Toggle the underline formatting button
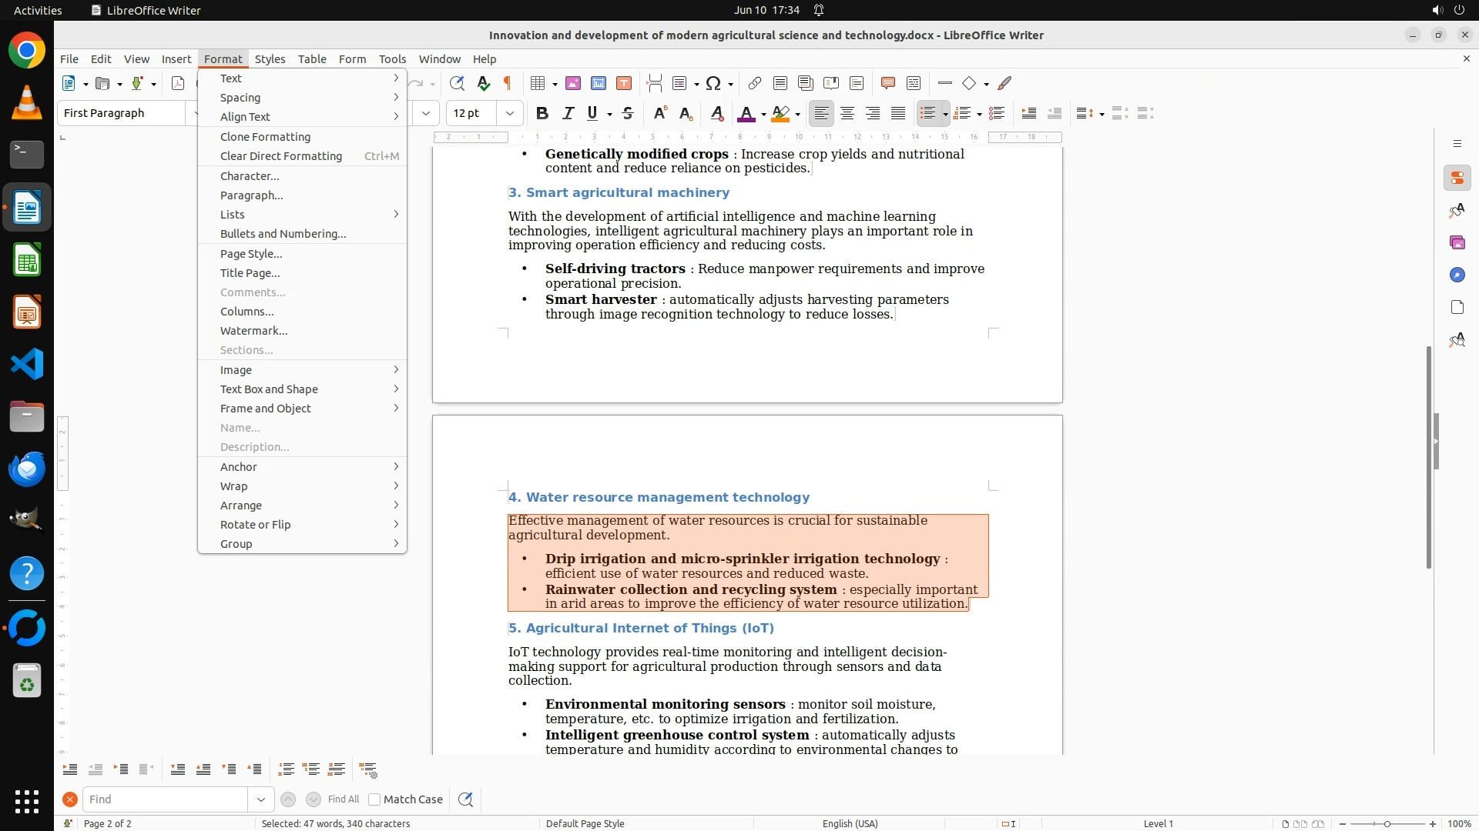The image size is (1479, 831). 592,113
